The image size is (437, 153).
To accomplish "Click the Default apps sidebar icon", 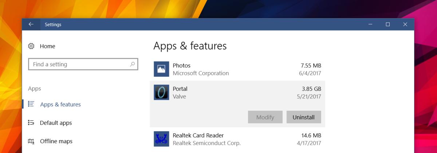I will 31,123.
